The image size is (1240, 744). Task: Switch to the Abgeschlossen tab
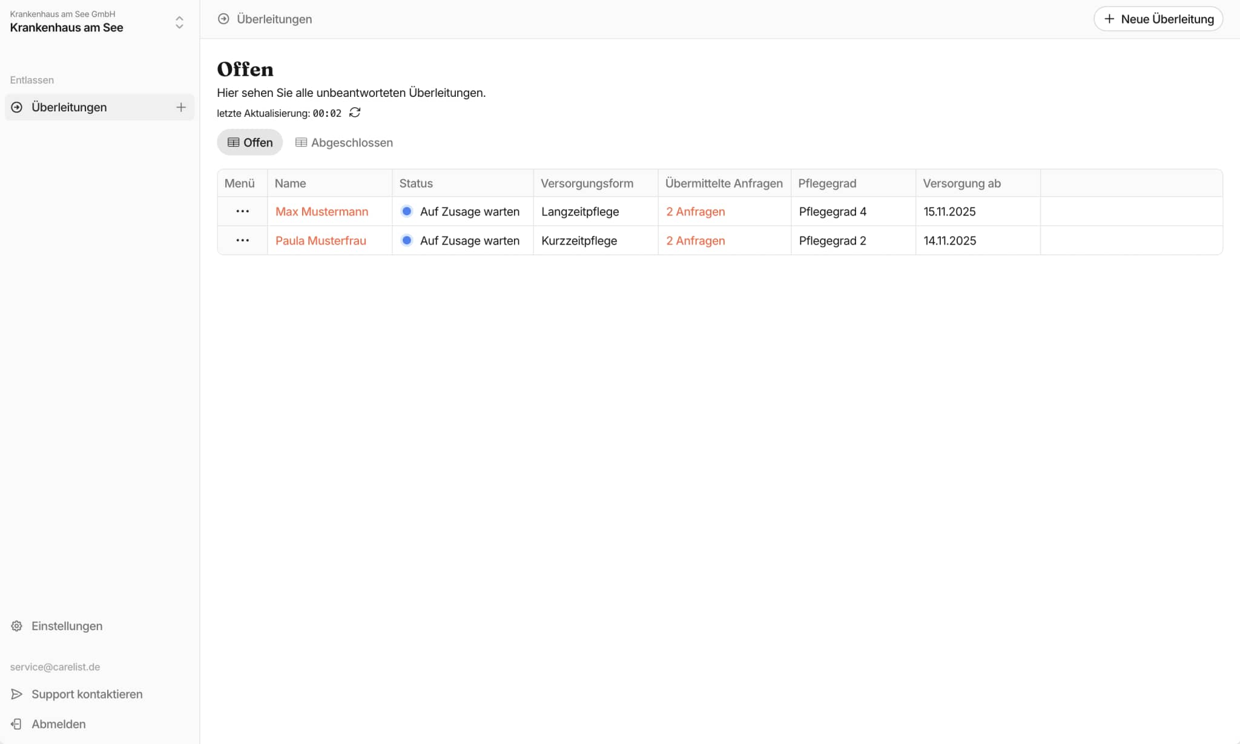[x=344, y=143]
